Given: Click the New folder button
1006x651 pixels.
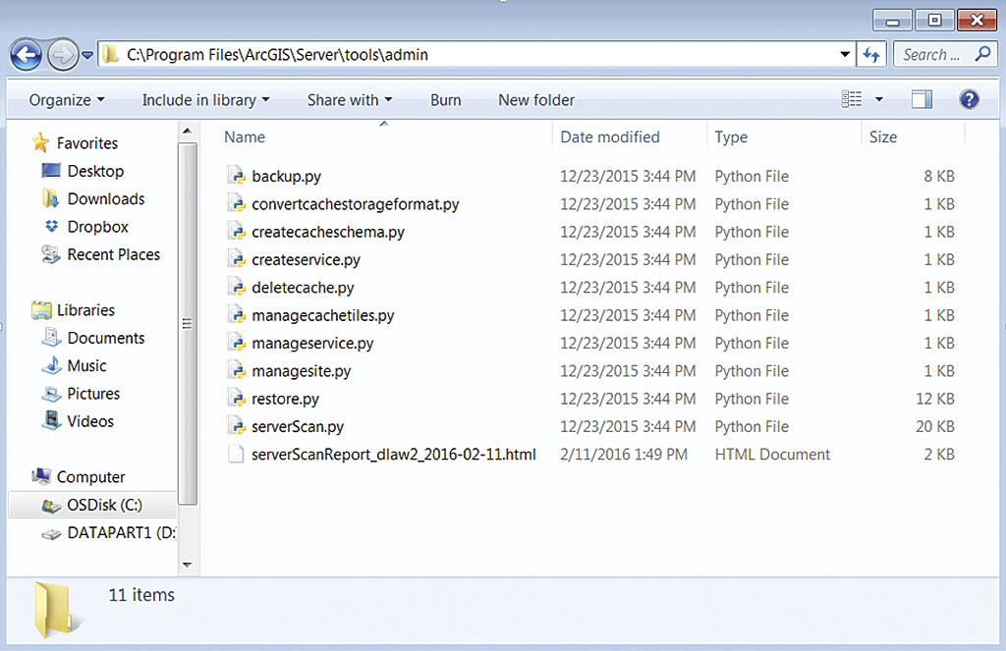Looking at the screenshot, I should pyautogui.click(x=536, y=100).
